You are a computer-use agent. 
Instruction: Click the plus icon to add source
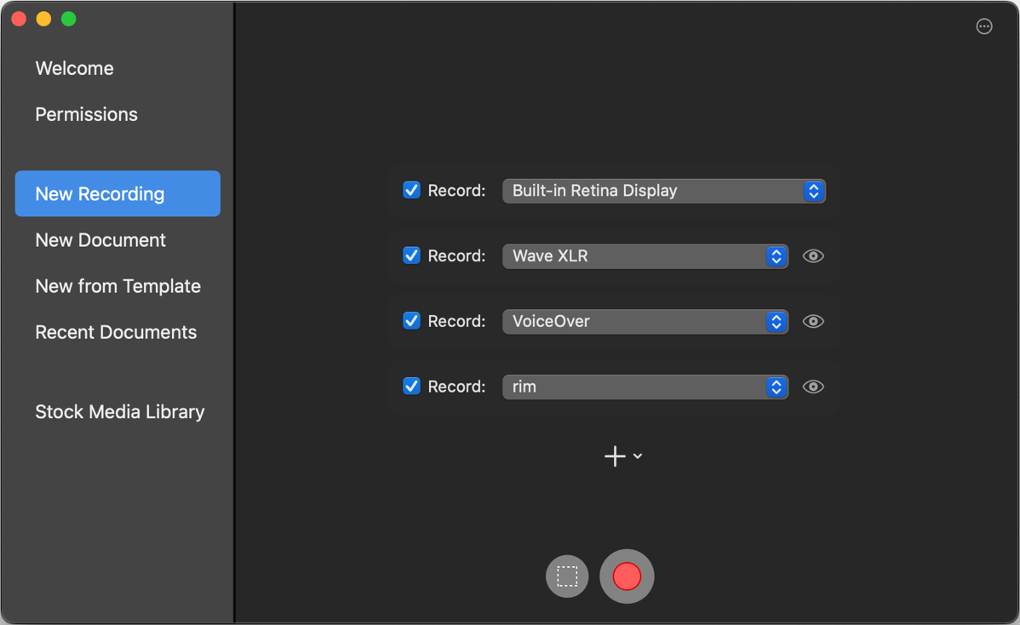point(615,456)
